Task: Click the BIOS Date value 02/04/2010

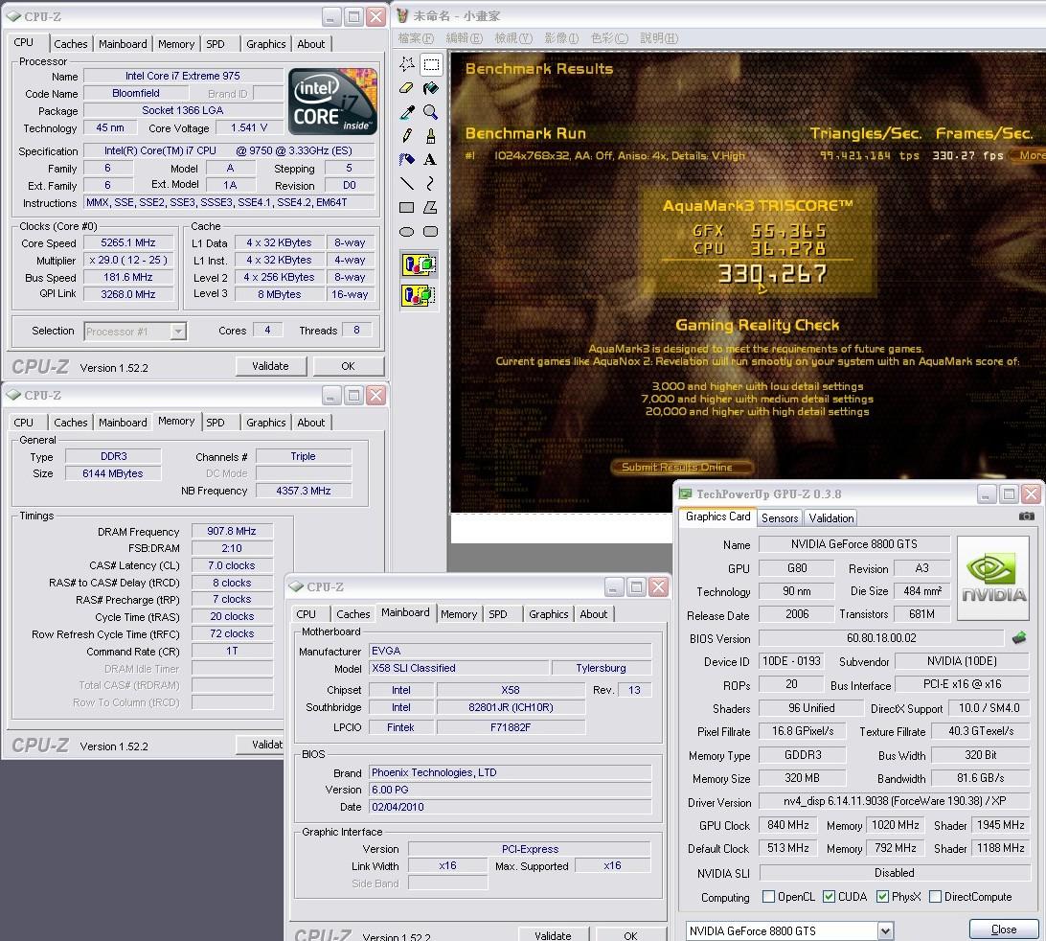Action: [510, 806]
